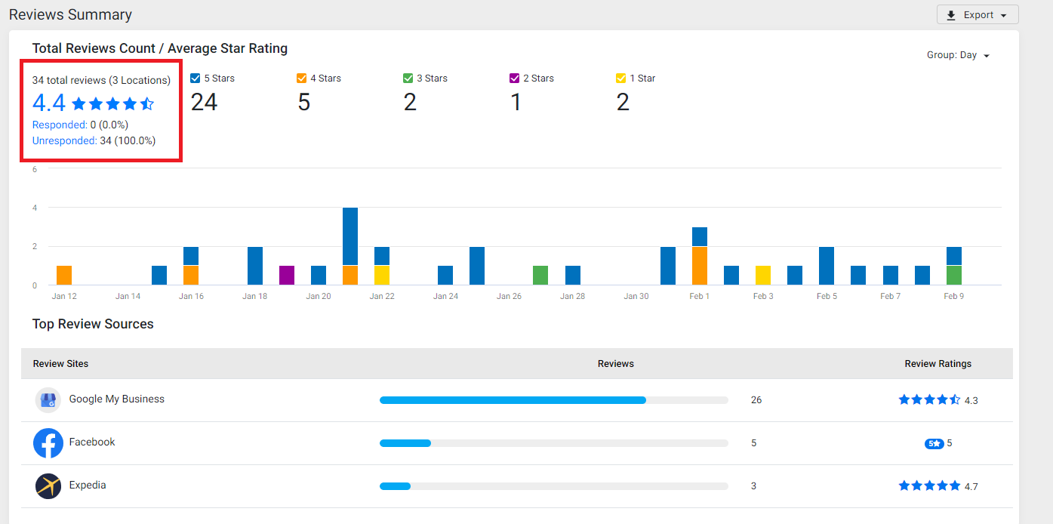Toggle the 4 Stars checkbox
Screen dimensions: 1053x524
[x=302, y=78]
